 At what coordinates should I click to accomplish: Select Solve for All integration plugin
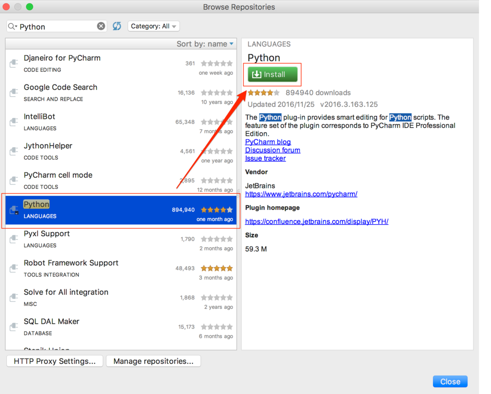[121, 298]
